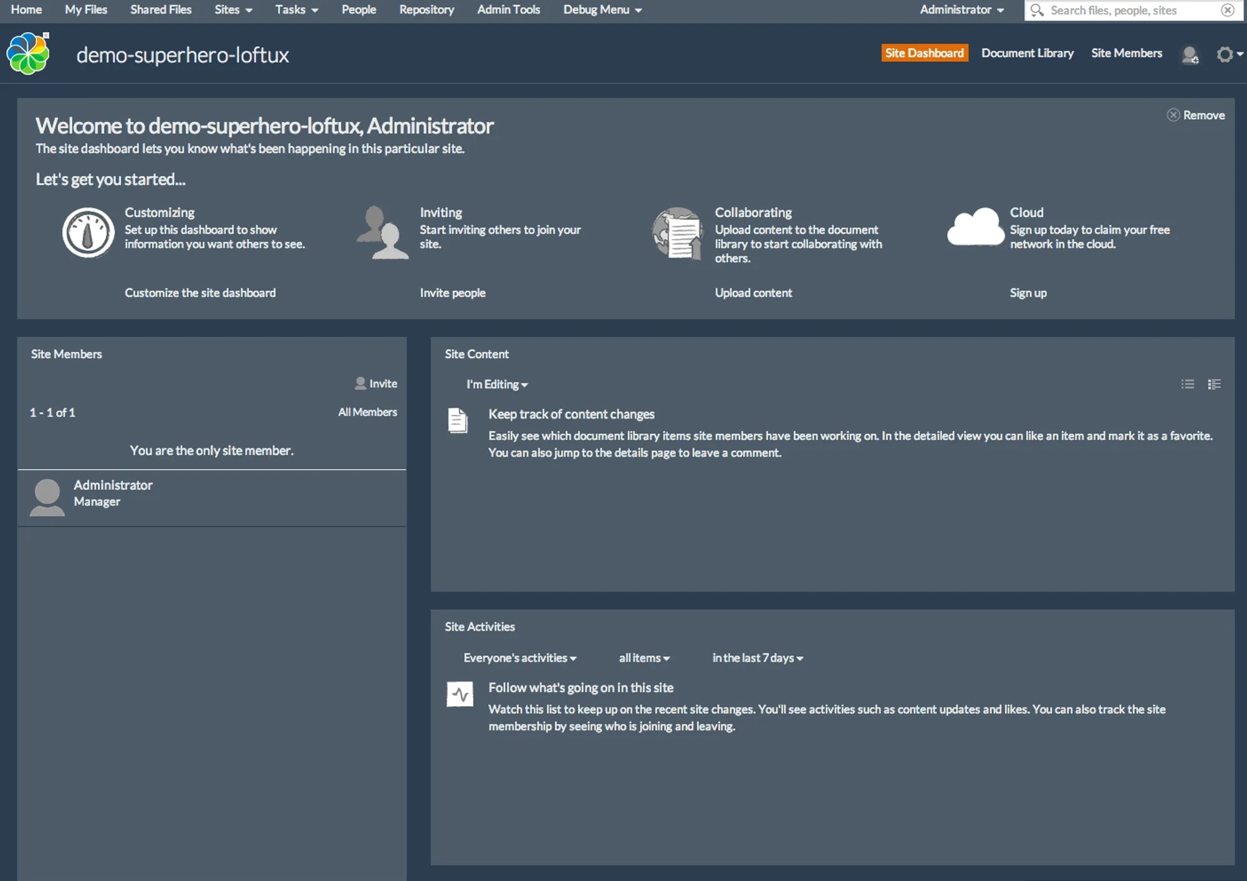This screenshot has width=1247, height=881.
Task: Click the Administrator member avatar
Action: click(x=47, y=497)
